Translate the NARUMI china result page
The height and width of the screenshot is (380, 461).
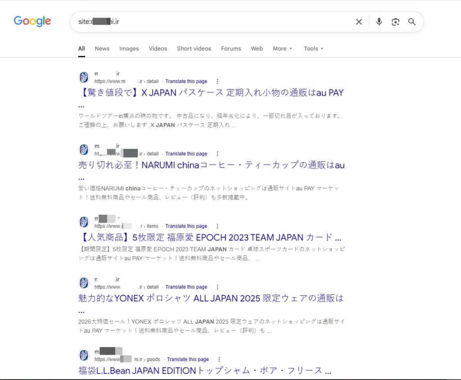[186, 154]
